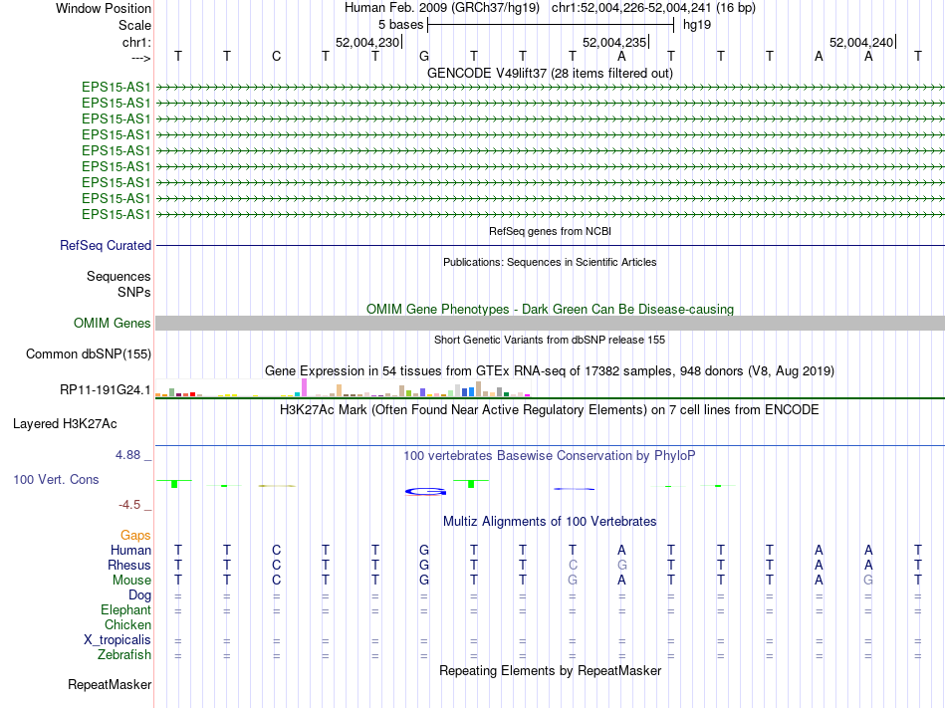Click the light C mismatch in Rhesus row

[573, 565]
